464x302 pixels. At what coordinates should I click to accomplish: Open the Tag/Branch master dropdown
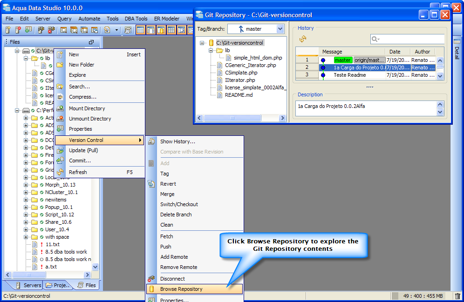[280, 29]
